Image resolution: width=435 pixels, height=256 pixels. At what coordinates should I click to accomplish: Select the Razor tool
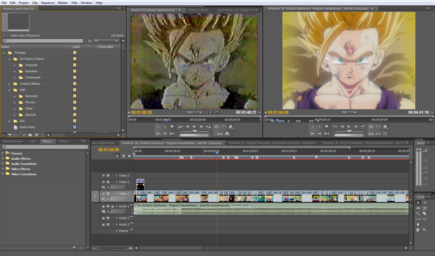point(425,214)
